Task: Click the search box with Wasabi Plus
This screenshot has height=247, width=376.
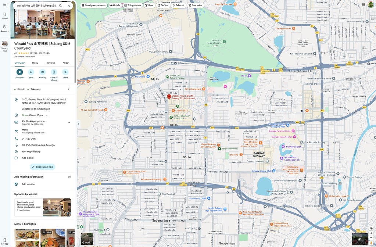Action: pos(36,6)
